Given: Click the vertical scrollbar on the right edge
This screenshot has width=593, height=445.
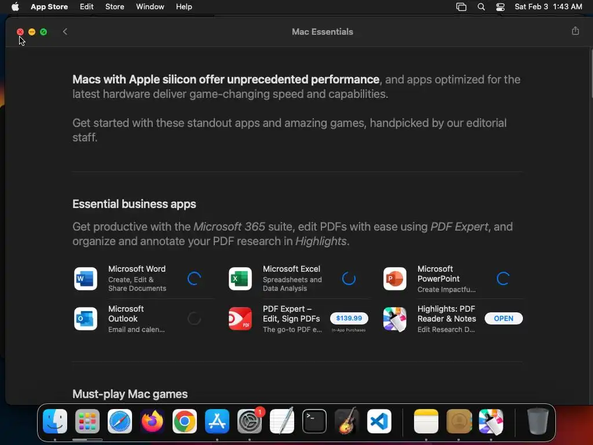Looking at the screenshot, I should click(x=591, y=74).
